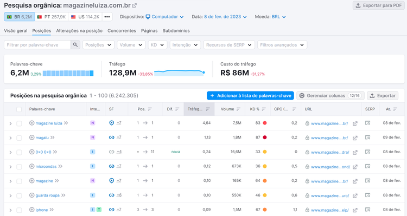Open SERP snapshot for microondas row
This screenshot has height=216, width=407.
[x=367, y=166]
